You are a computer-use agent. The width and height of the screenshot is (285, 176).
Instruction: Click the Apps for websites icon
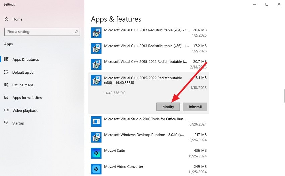click(6, 97)
